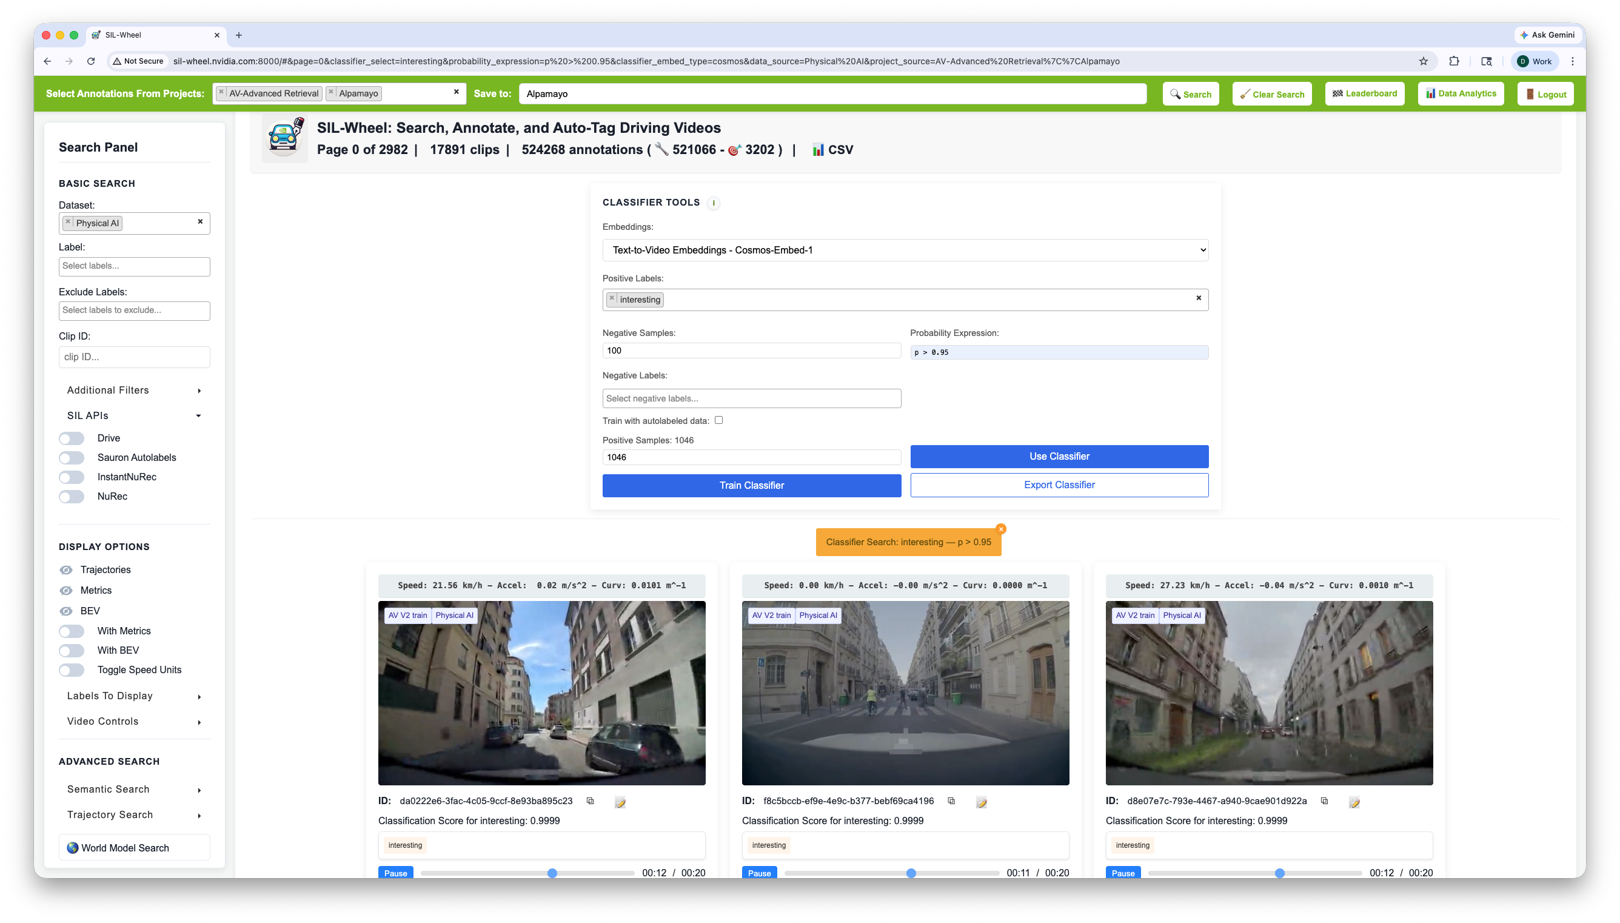Expand the Trajectory Search section
Image resolution: width=1620 pixels, height=923 pixels.
(x=133, y=814)
